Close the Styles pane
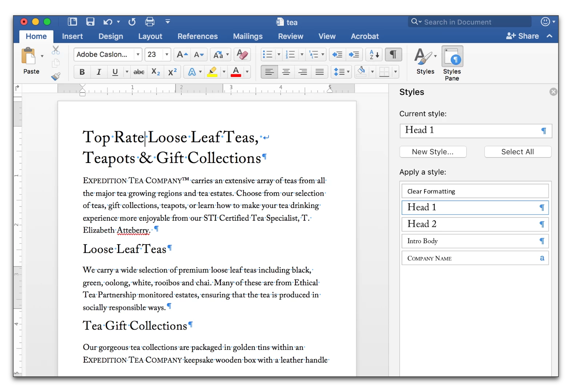 tap(553, 92)
